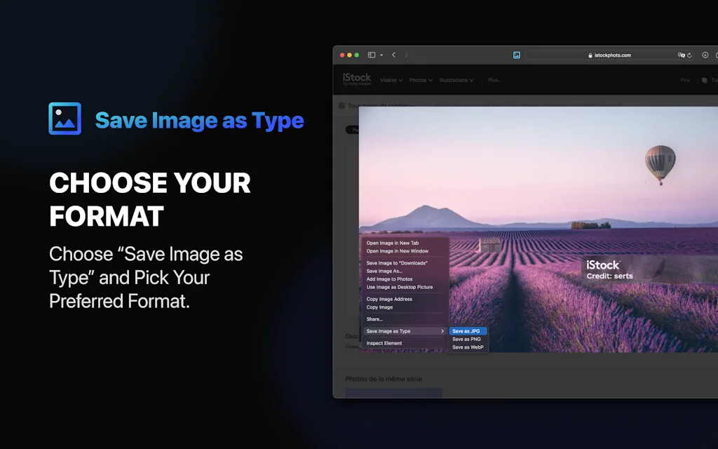Click Copy Image Address in the context menu
This screenshot has height=449, width=718.
389,299
